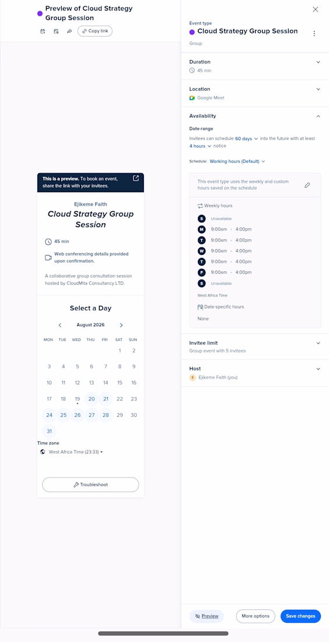Go to the previous month in the calendar
The width and height of the screenshot is (329, 642).
(x=59, y=325)
